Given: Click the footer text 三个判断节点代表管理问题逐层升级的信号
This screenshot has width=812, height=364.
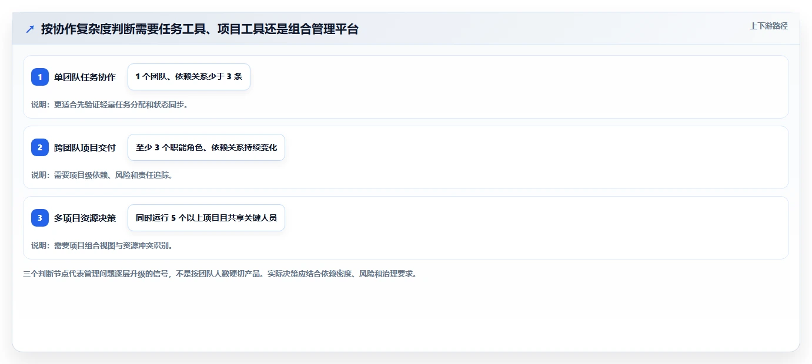Looking at the screenshot, I should [x=220, y=274].
